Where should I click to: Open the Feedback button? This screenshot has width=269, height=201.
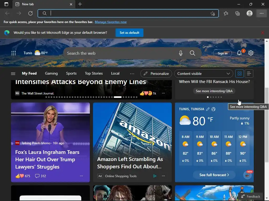tap(251, 196)
